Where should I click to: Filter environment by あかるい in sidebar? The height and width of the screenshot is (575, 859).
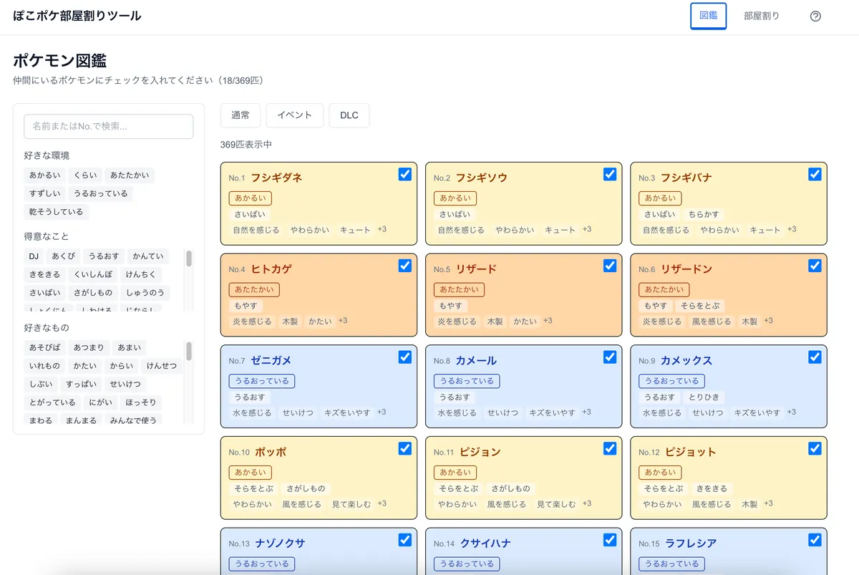pyautogui.click(x=44, y=175)
